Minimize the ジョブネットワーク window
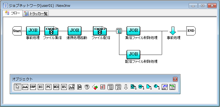This screenshot has height=107, width=220. click(x=193, y=6)
